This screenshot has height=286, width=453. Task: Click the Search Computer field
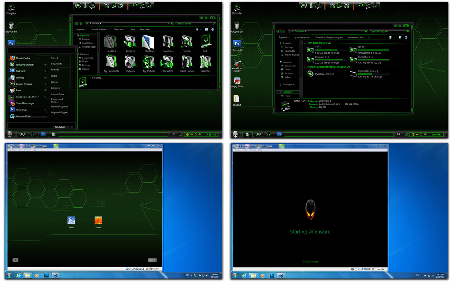click(389, 31)
